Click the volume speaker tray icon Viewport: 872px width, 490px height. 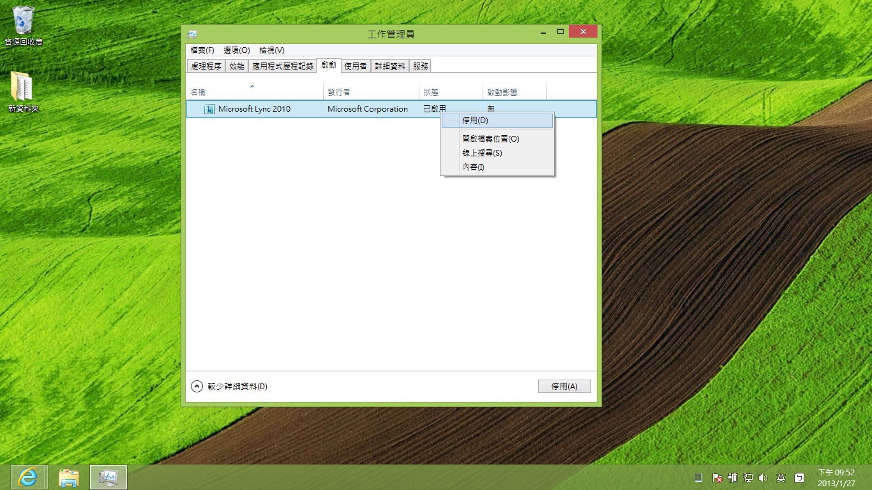pyautogui.click(x=763, y=477)
